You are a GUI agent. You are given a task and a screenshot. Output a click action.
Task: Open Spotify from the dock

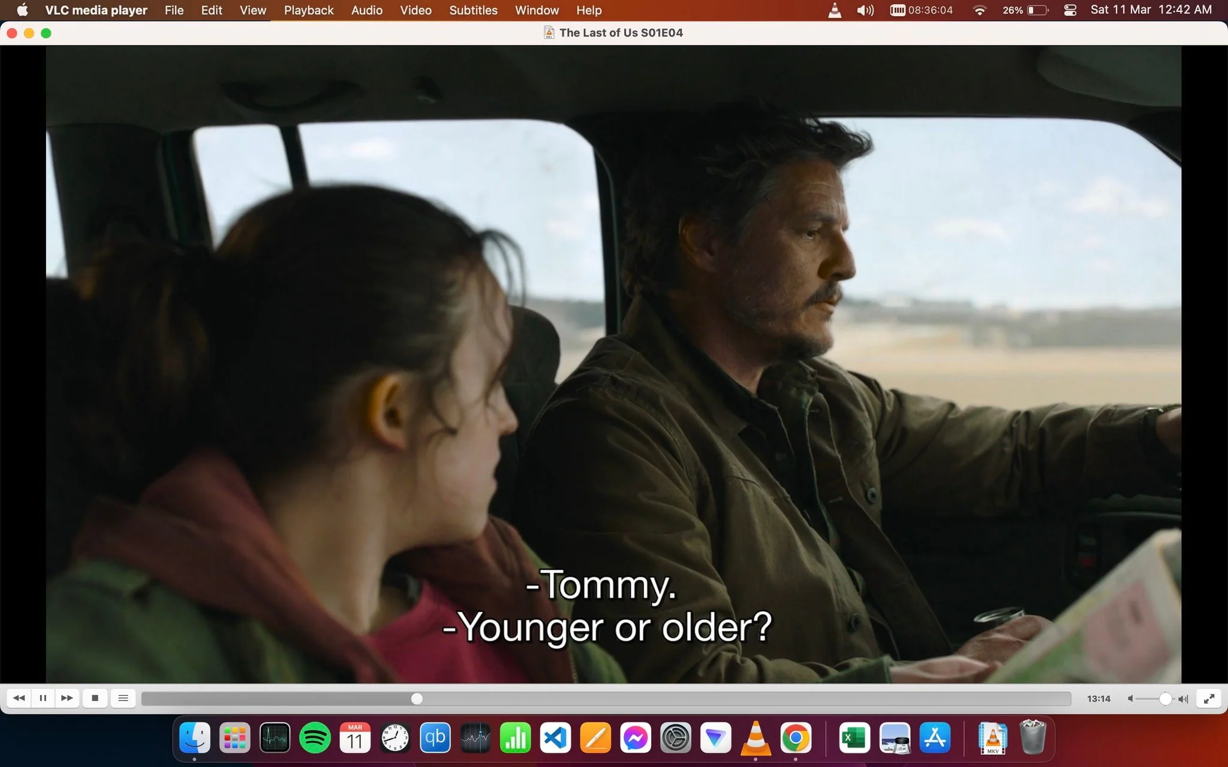pos(315,738)
